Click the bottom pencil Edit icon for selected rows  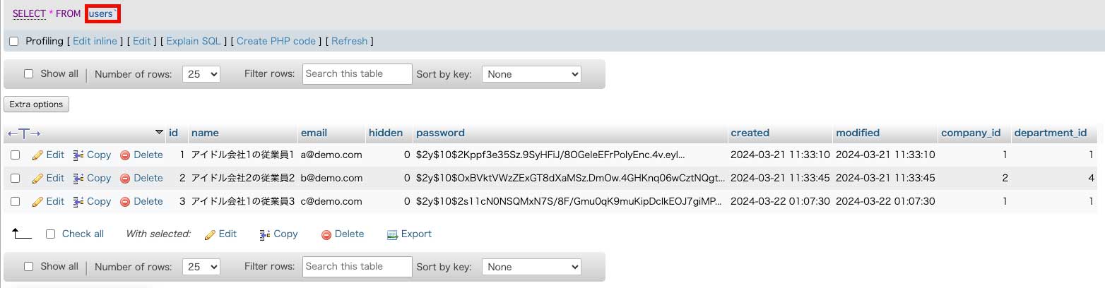pos(210,234)
